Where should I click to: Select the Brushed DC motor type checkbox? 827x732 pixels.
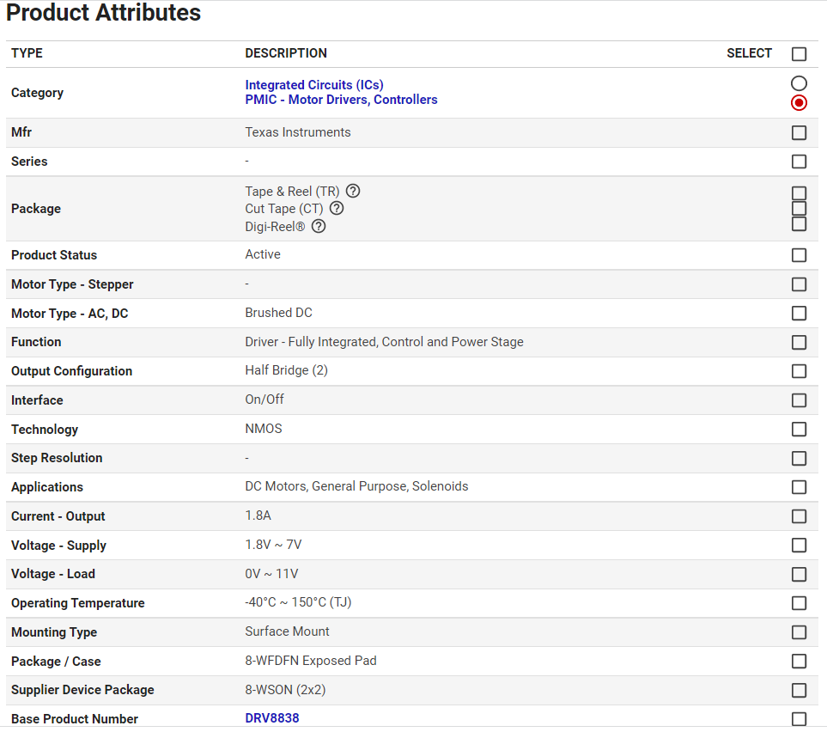[x=799, y=313]
